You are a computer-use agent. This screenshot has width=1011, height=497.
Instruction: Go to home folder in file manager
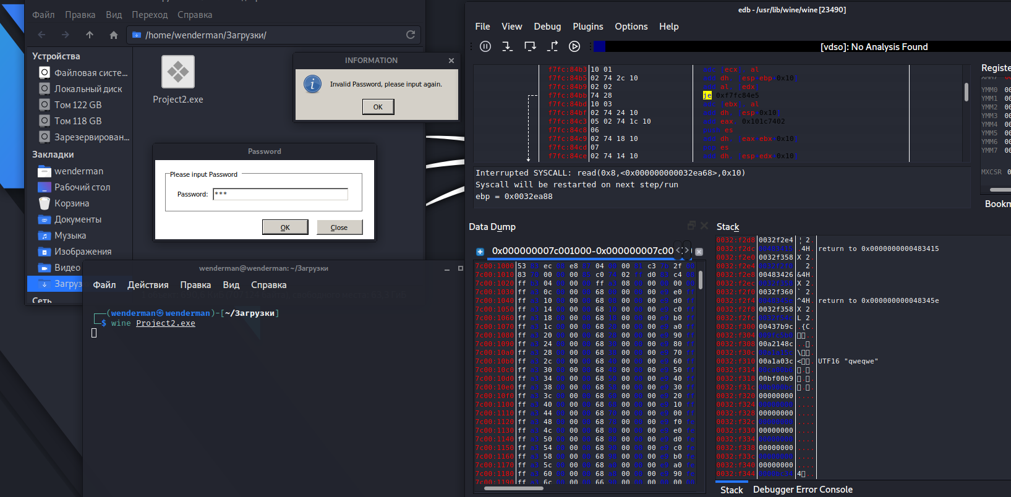[x=114, y=35]
